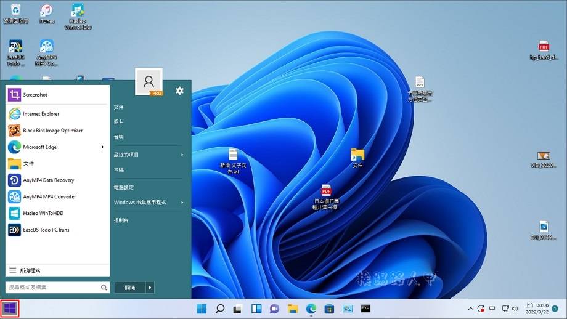Viewport: 567px width, 319px height.
Task: Open EaseUS Todo PCTrans
Action: 46,230
